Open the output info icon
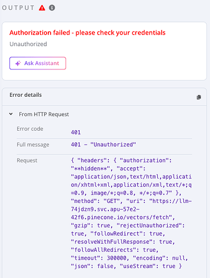The image size is (210, 278). pos(52,8)
